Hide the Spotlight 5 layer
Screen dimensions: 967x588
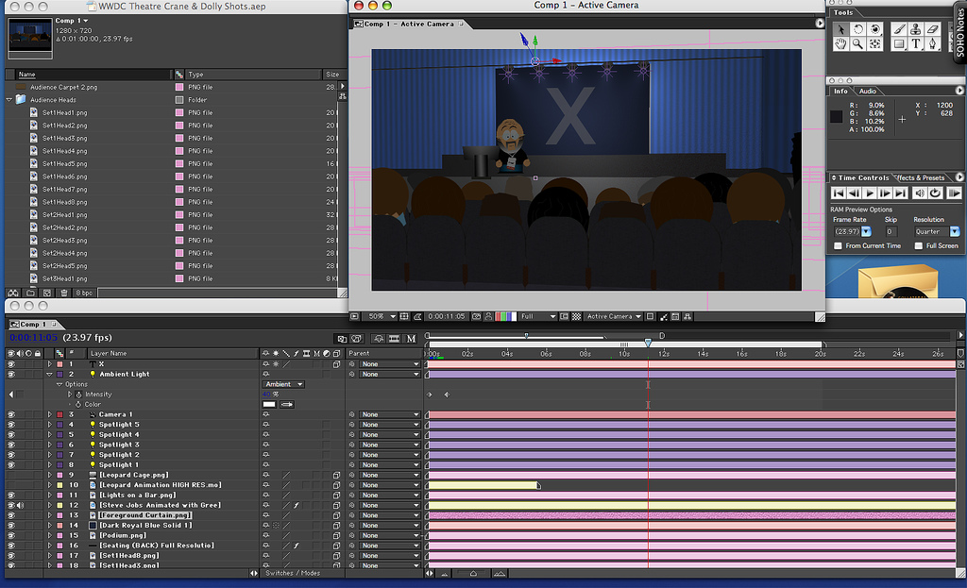tap(10, 425)
